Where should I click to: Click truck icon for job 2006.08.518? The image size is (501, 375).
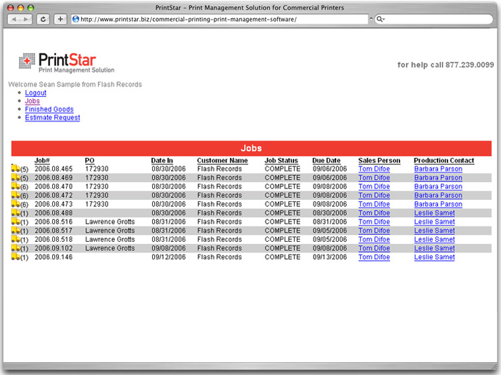click(16, 239)
